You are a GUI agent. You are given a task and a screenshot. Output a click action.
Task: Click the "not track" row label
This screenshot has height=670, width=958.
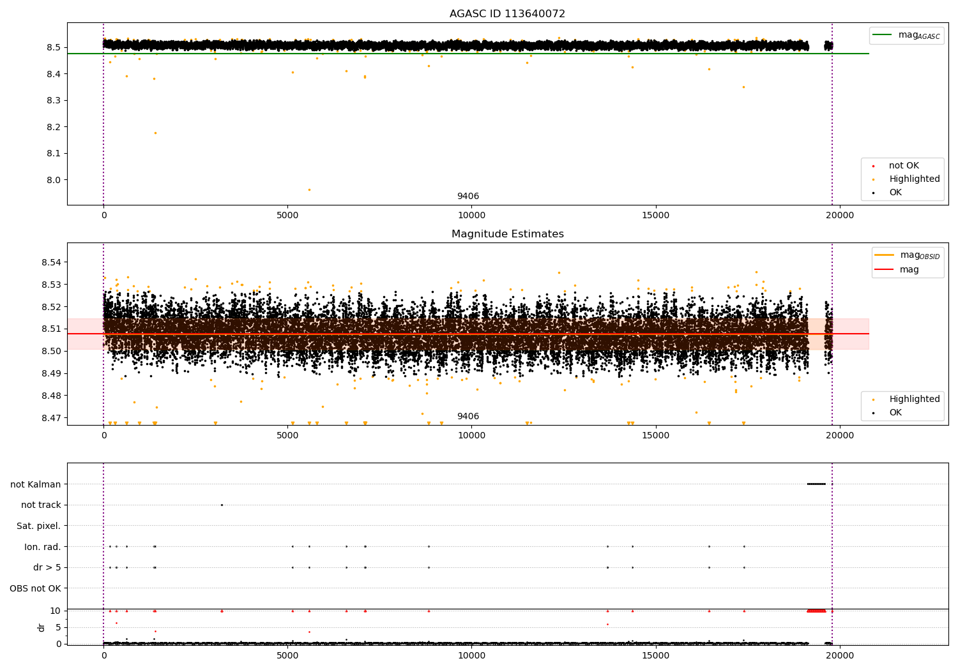pyautogui.click(x=41, y=505)
